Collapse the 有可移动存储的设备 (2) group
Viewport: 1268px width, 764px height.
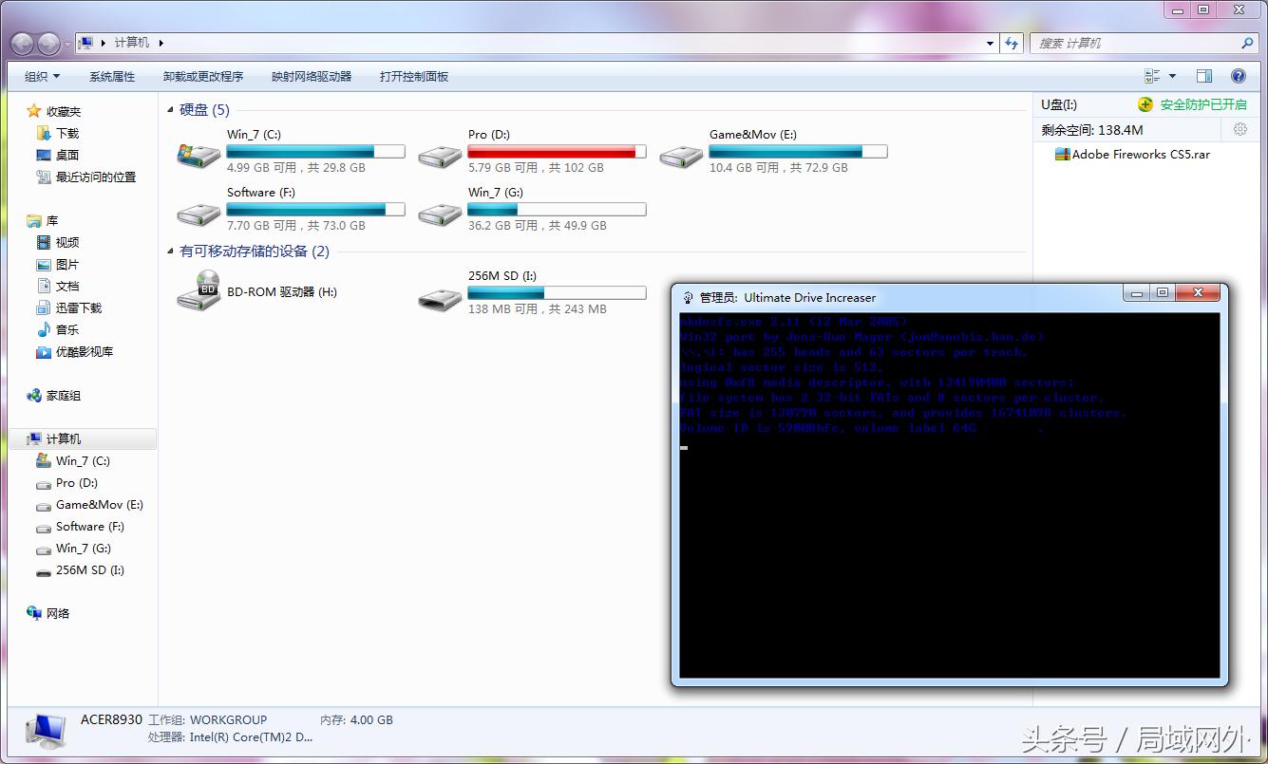(x=171, y=252)
